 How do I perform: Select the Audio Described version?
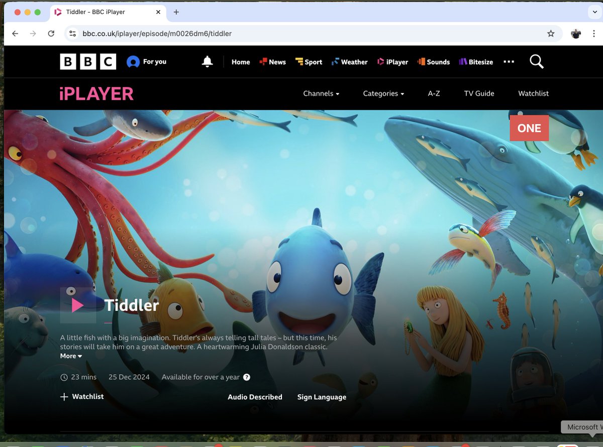click(255, 397)
